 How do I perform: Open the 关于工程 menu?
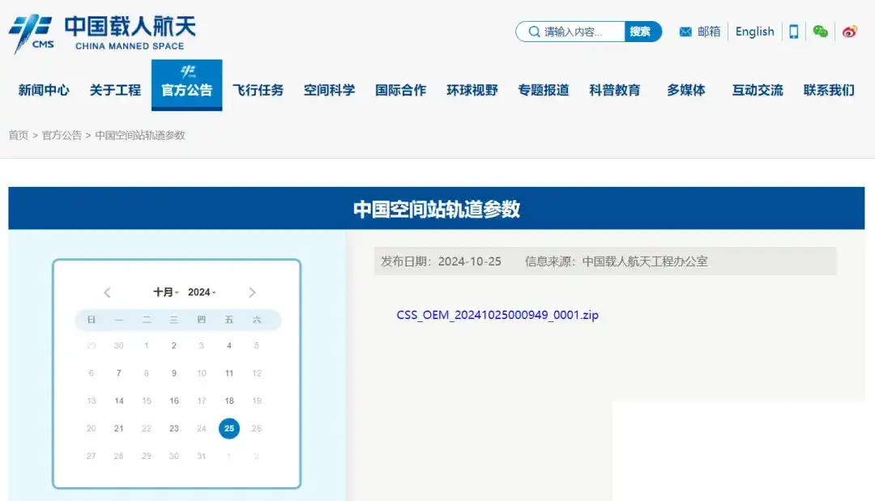pos(115,91)
